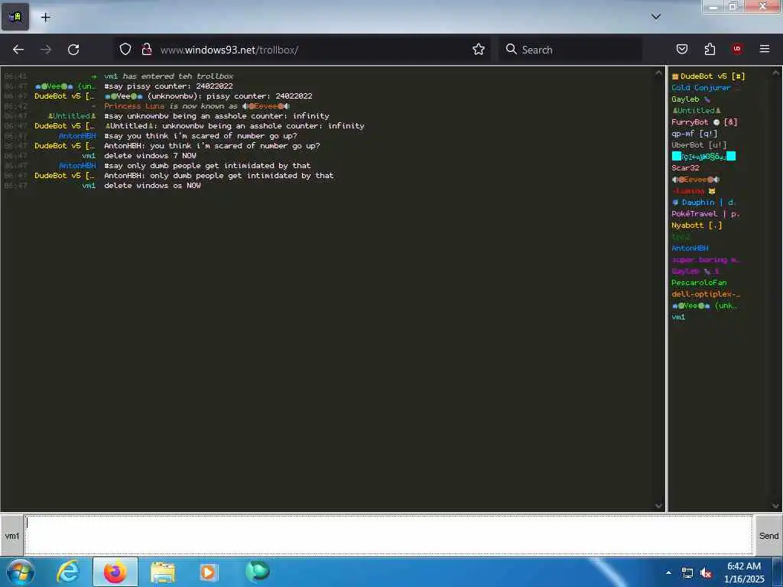
Task: Click '#say pissy counter: 24022022' message
Action: pos(168,86)
